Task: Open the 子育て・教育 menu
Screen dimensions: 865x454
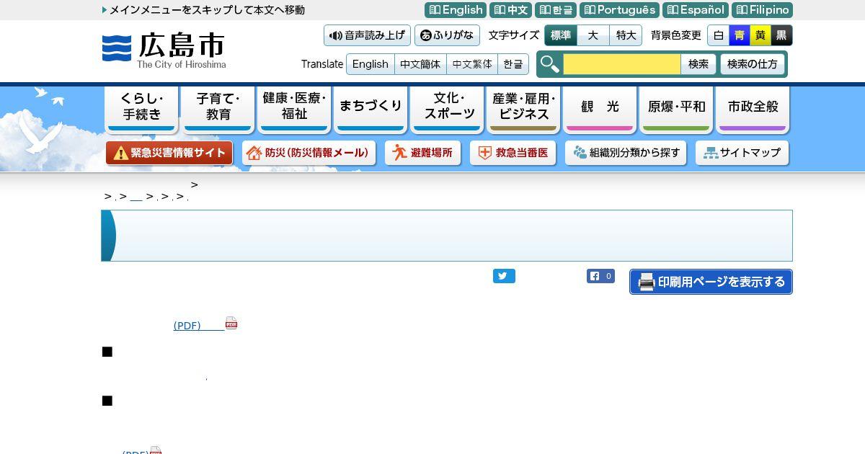Action: 218,109
